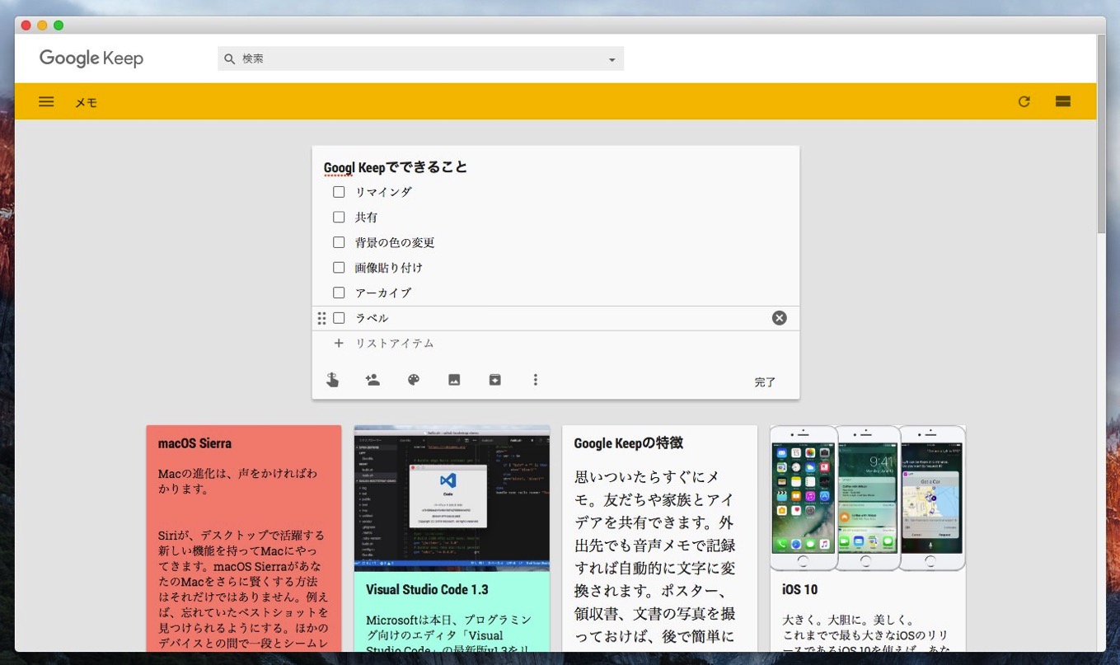Open the hamburger main menu
The width and height of the screenshot is (1120, 665).
pos(46,102)
